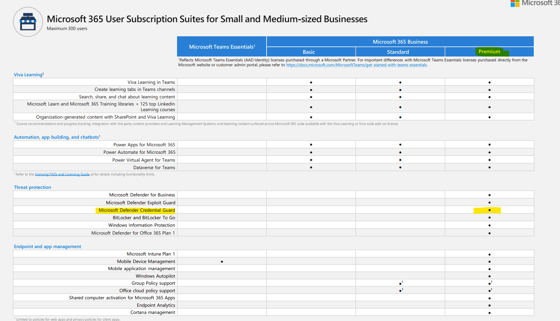The width and height of the screenshot is (560, 321).
Task: Select Power Apps for Microsoft 365 label
Action: [x=144, y=145]
